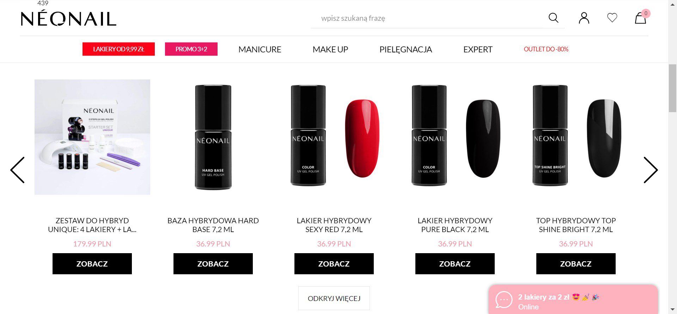Open the user account icon
677x314 pixels.
[x=584, y=18]
